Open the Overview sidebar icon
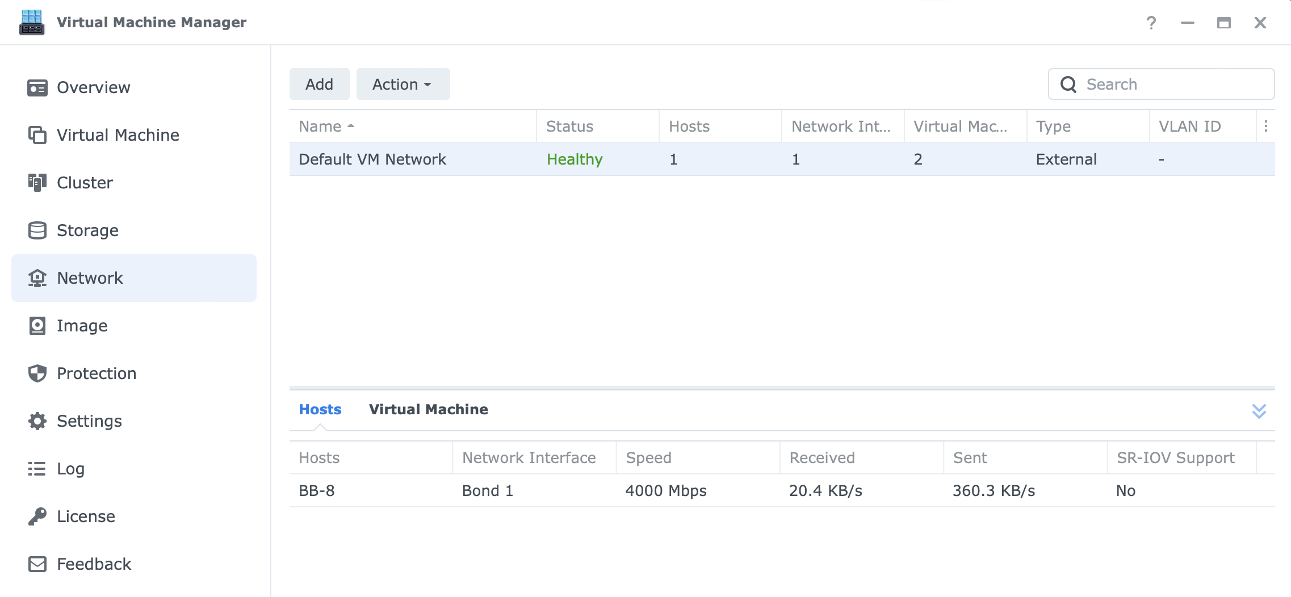 37,87
